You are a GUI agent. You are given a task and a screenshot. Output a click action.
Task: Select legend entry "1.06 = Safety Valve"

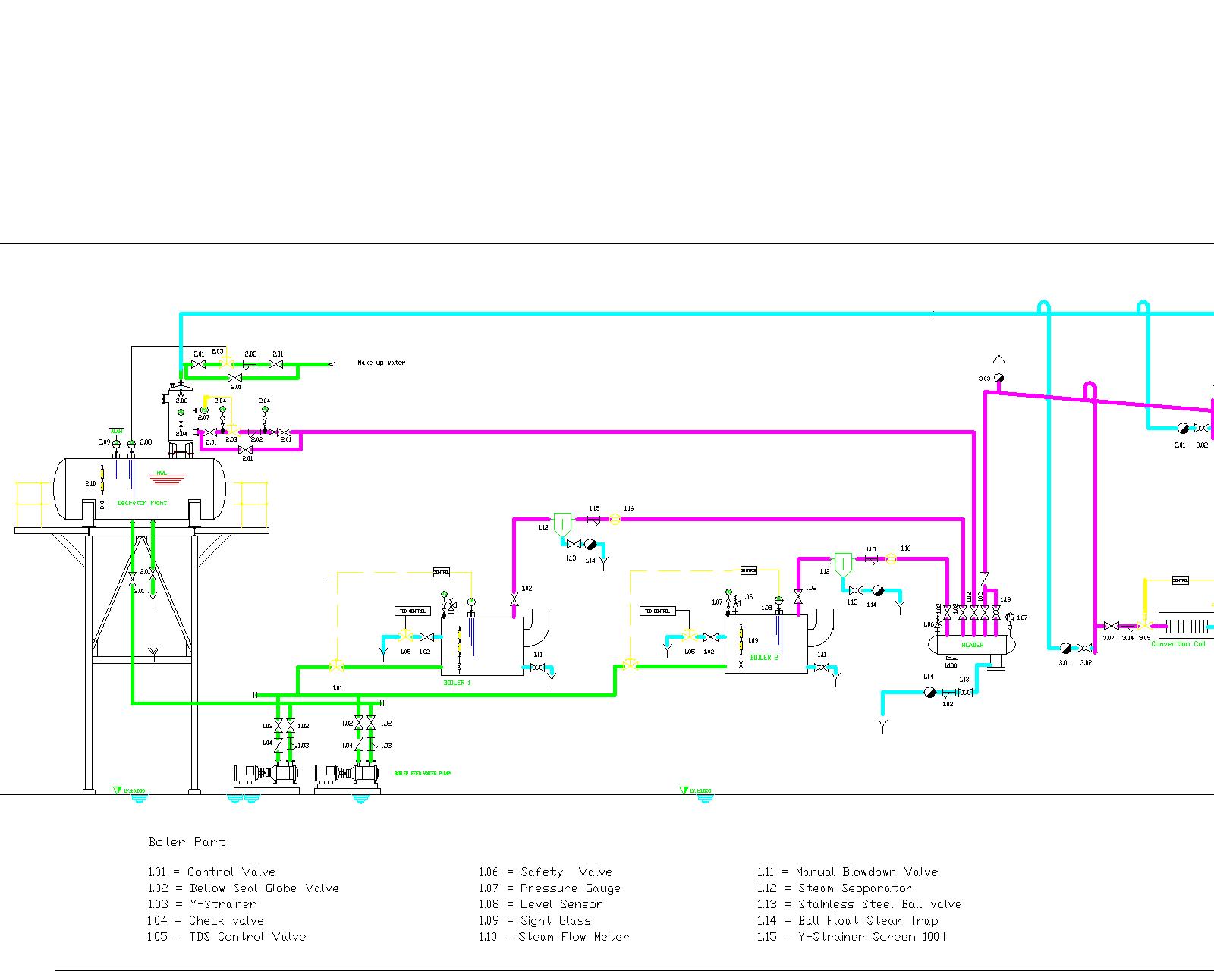pos(545,872)
